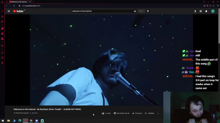This screenshot has height=123, width=220.
Task: Bookmark page with the heart icon
Action: (213, 6)
